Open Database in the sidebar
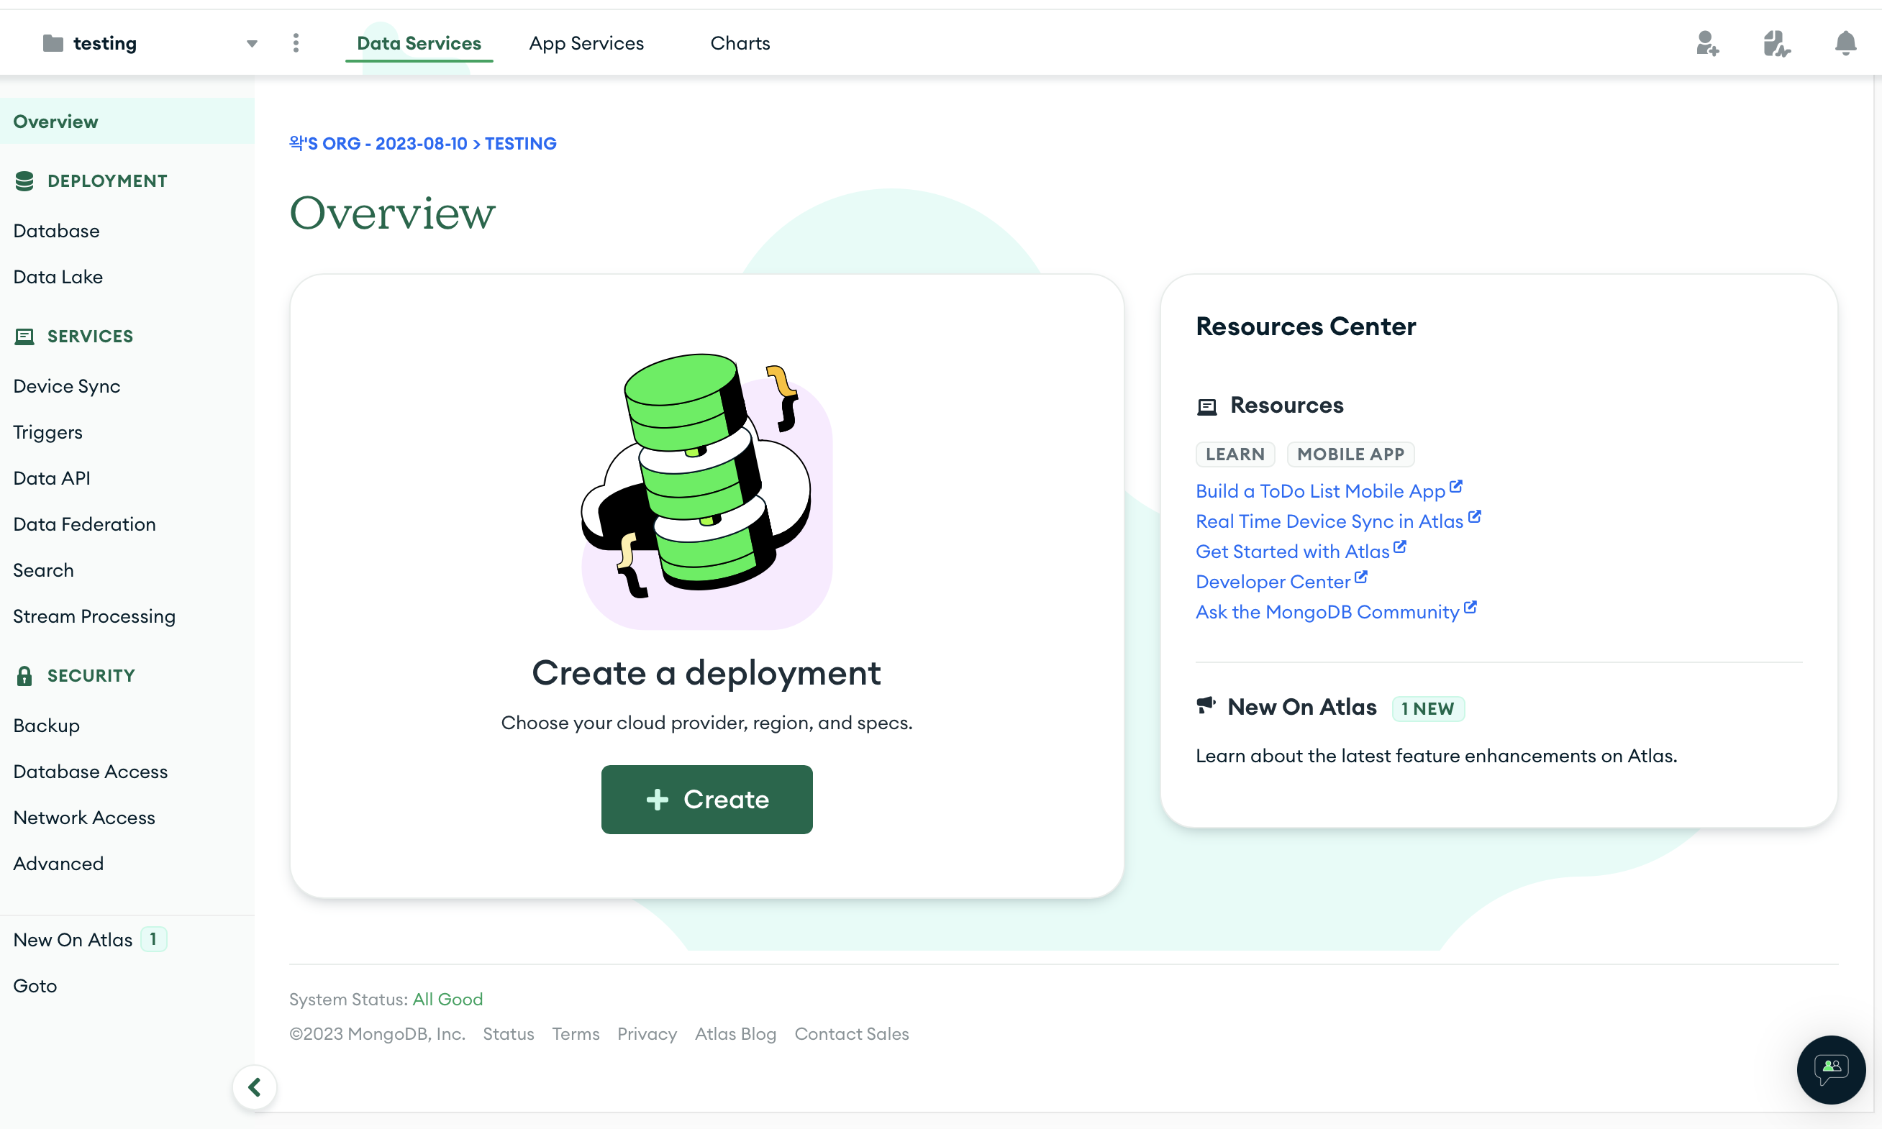The image size is (1882, 1129). 127,231
